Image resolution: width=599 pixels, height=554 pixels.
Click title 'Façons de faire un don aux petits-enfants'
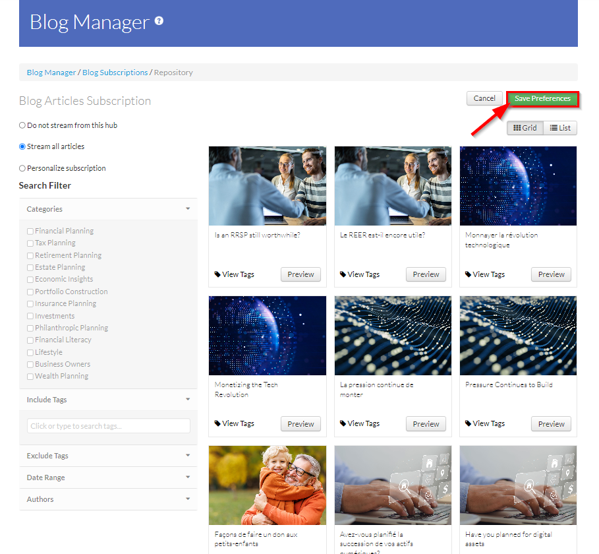pos(256,539)
